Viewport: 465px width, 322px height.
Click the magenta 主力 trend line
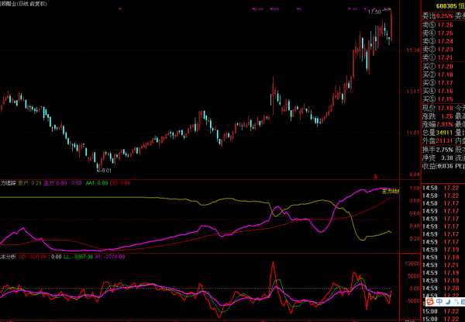coord(232,228)
